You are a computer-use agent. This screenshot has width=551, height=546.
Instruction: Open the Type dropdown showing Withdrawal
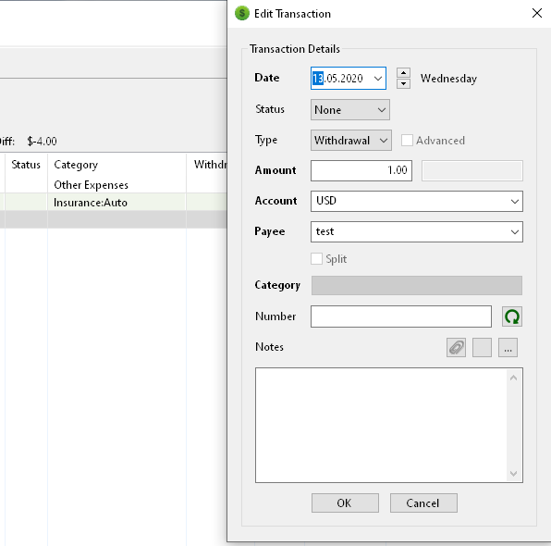351,141
